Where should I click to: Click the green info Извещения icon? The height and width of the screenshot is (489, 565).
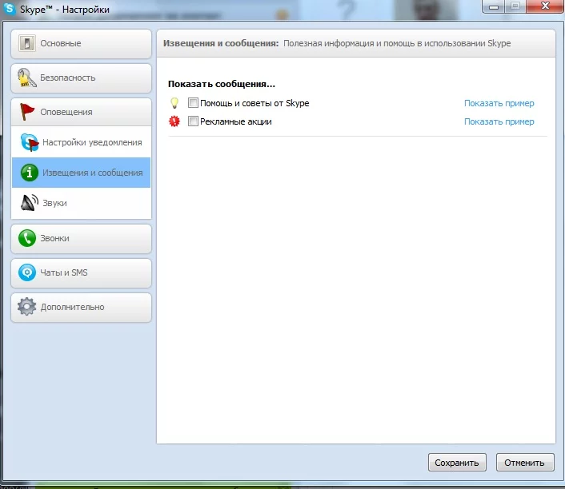30,173
